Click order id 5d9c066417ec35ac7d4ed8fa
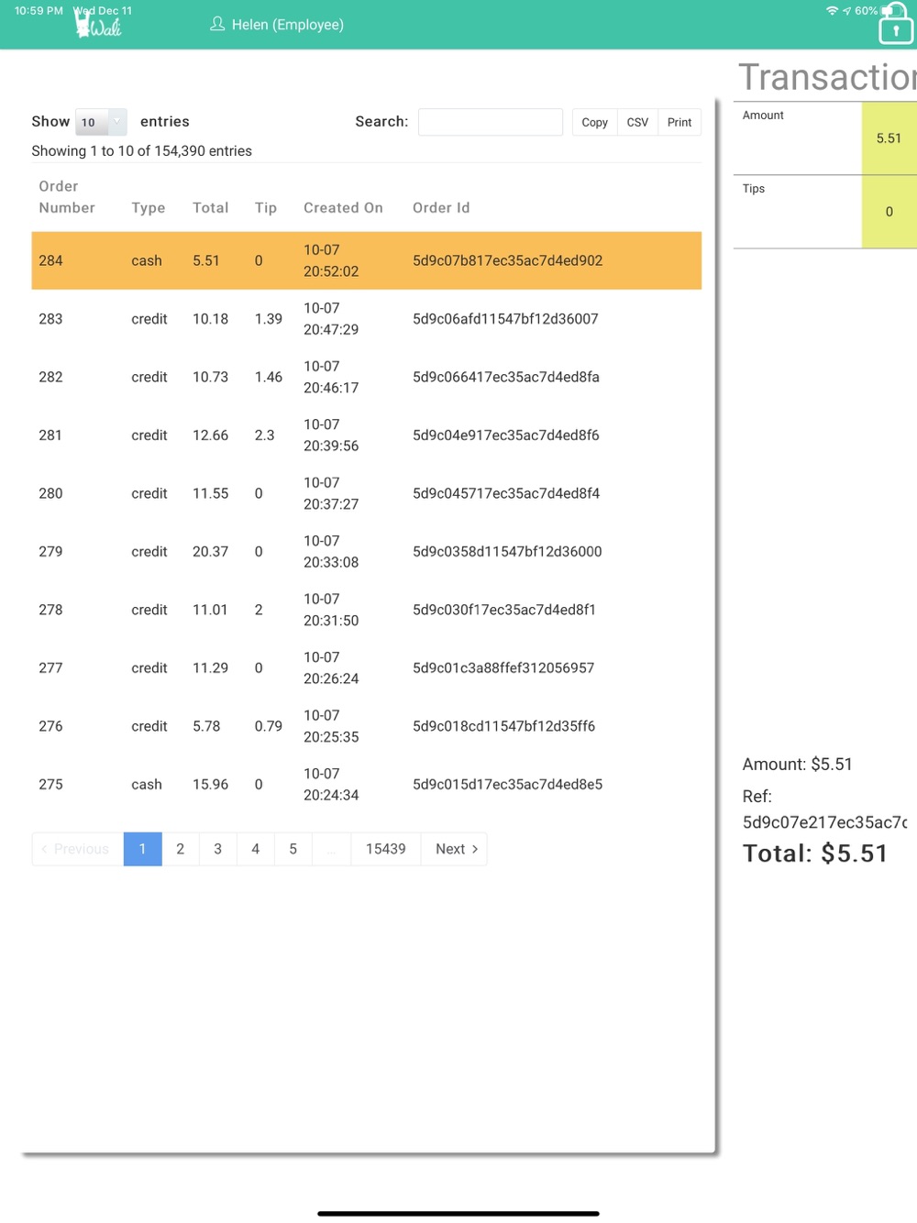 (x=506, y=377)
